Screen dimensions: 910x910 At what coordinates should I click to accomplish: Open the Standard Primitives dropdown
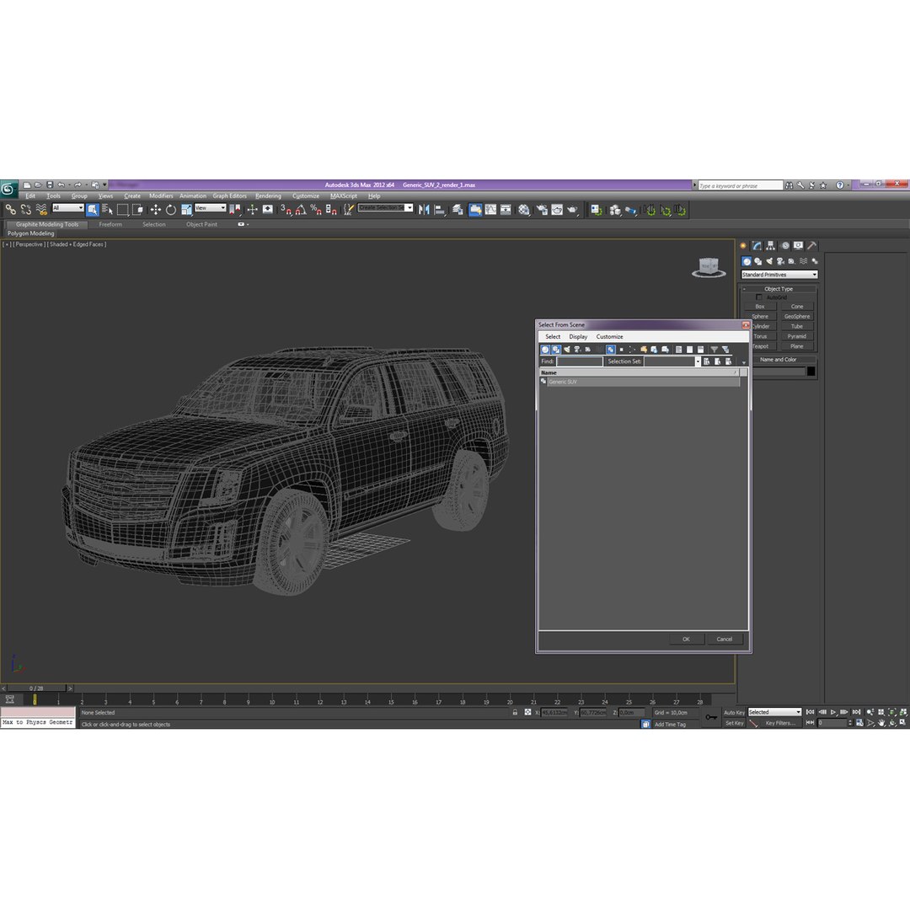pyautogui.click(x=779, y=275)
